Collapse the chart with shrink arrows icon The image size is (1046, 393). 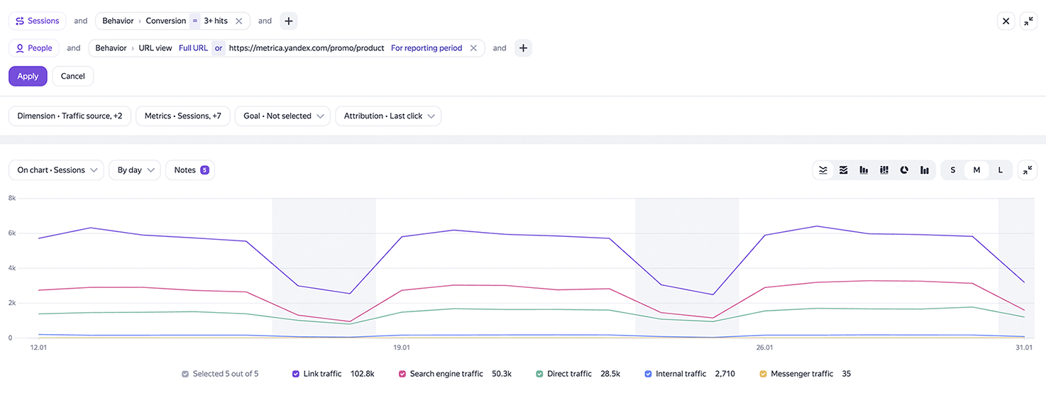tap(1027, 170)
